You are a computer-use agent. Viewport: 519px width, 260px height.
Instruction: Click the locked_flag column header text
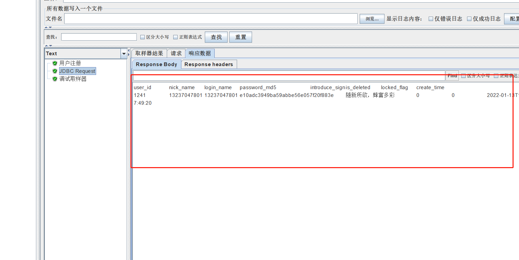[394, 87]
